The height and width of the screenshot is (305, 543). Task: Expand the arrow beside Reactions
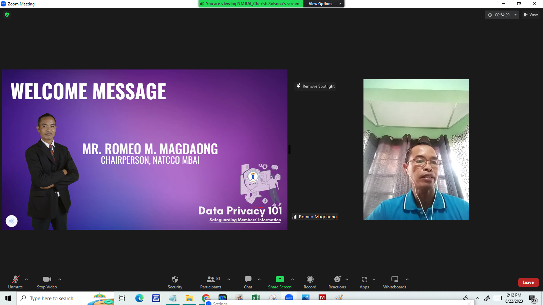[x=347, y=279]
